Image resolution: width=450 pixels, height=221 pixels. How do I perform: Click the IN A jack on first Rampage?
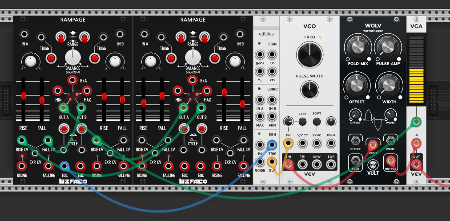(x=24, y=34)
